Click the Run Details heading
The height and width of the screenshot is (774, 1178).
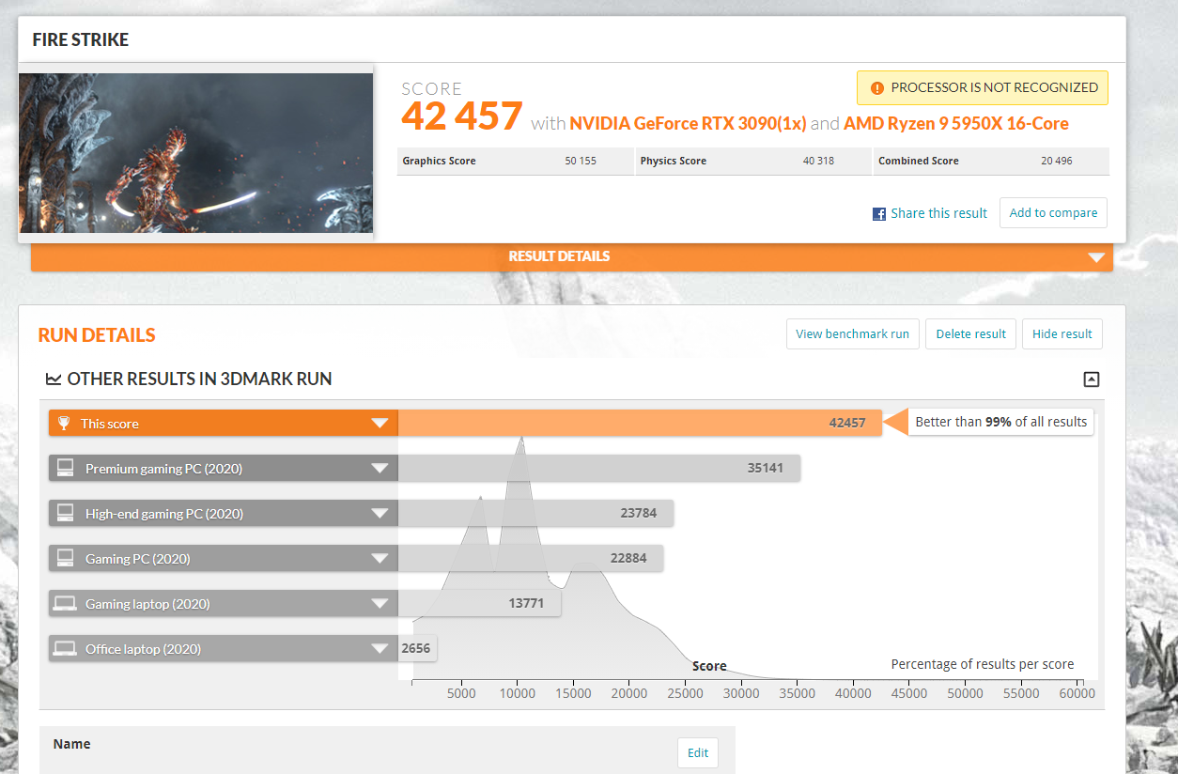[97, 335]
